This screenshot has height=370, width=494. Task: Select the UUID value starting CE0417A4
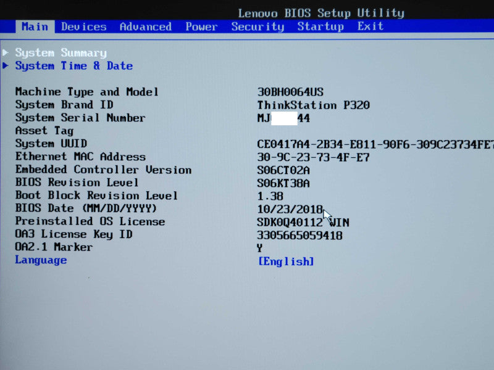[x=375, y=144]
